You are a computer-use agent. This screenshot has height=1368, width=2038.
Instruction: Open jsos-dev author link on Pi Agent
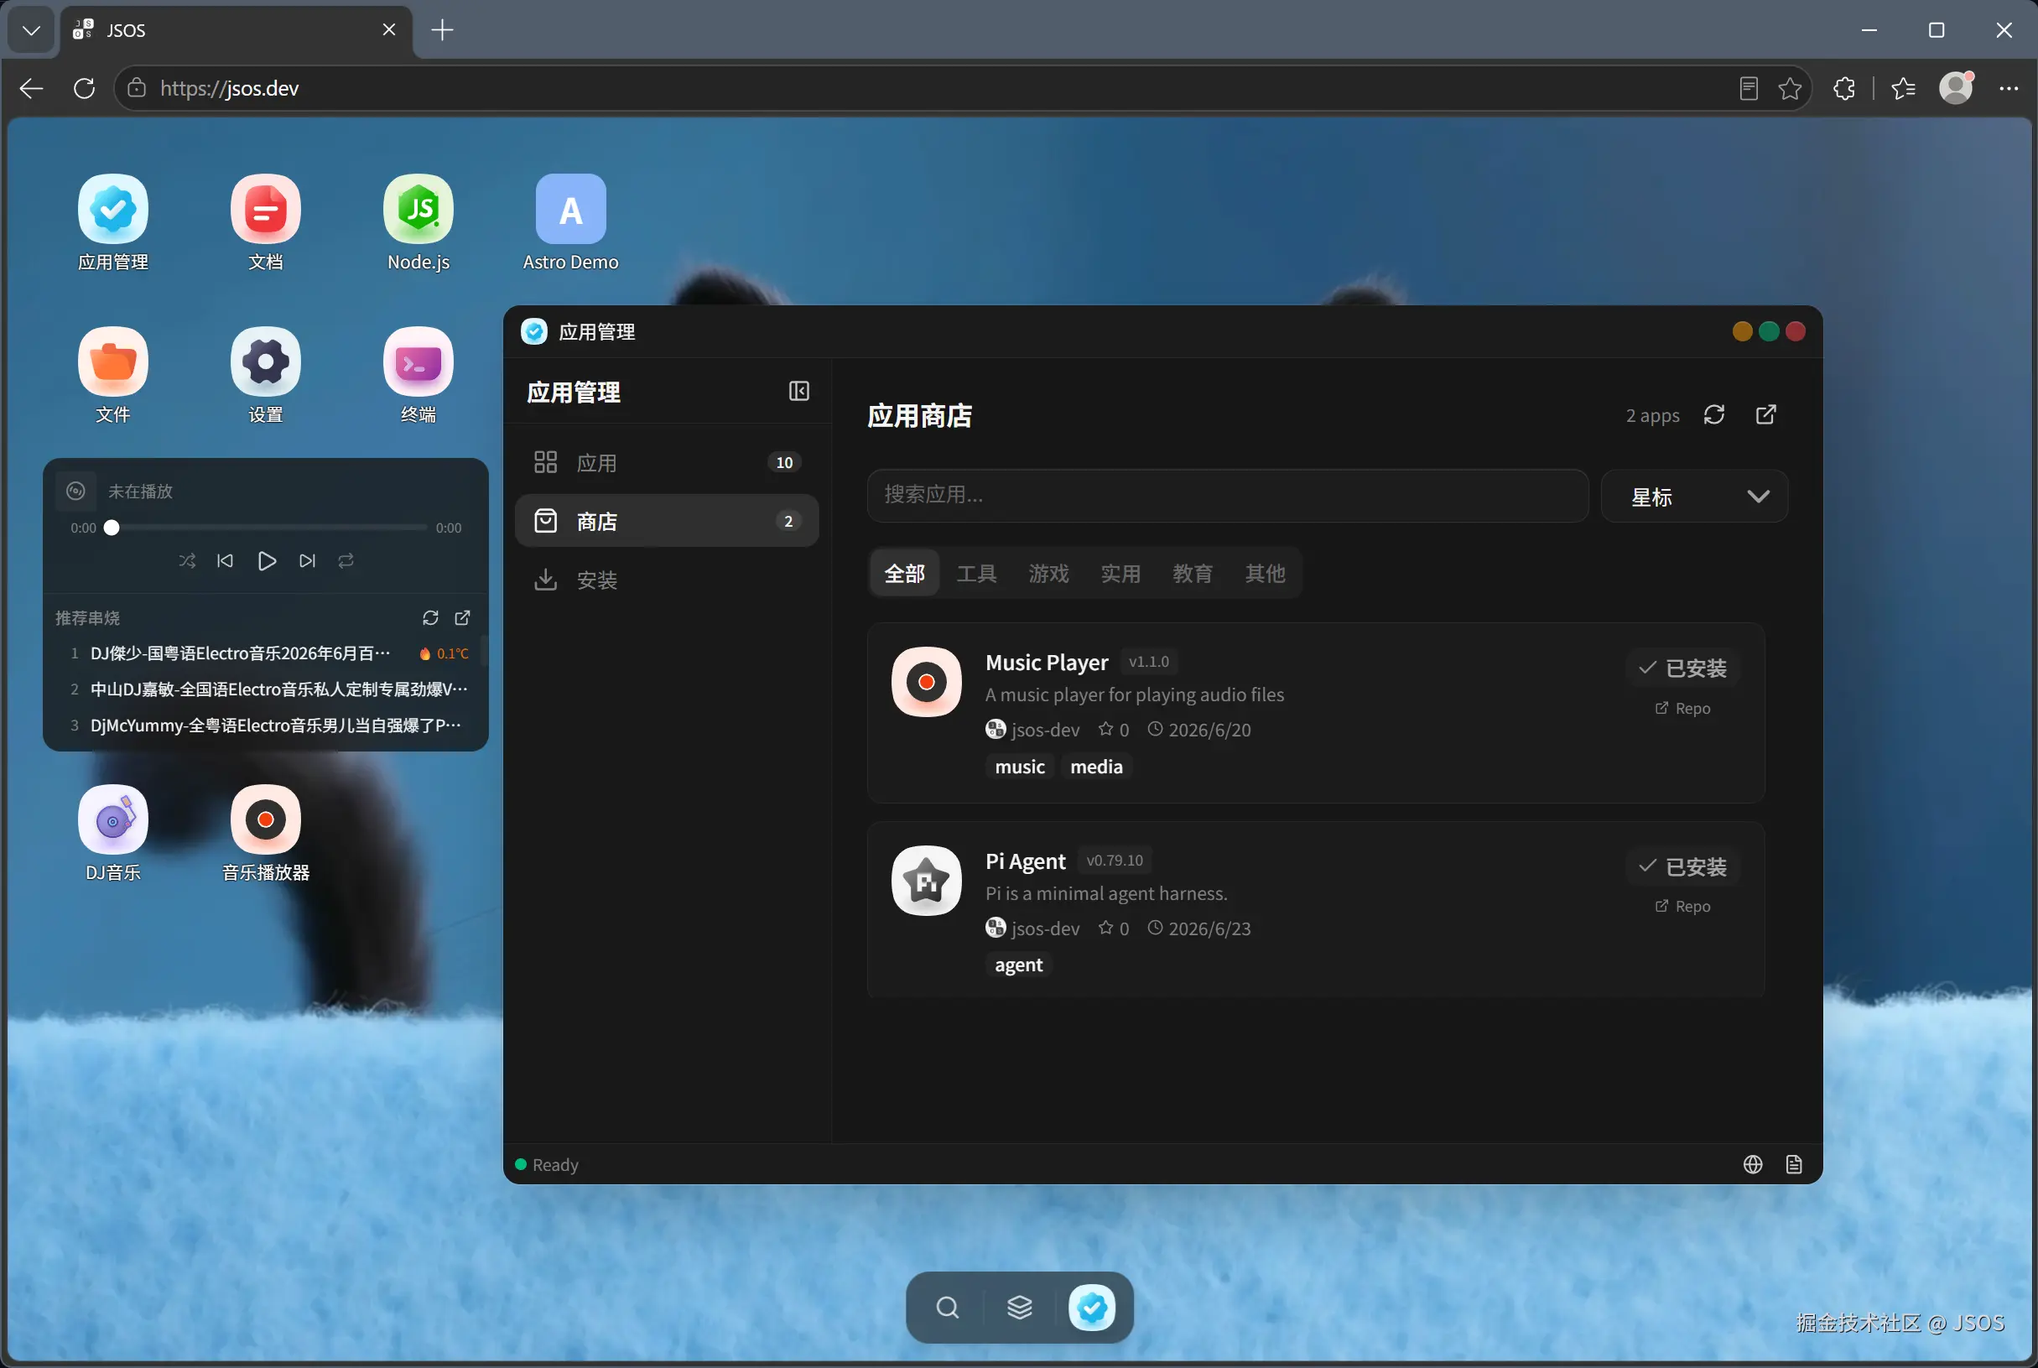click(x=1033, y=928)
